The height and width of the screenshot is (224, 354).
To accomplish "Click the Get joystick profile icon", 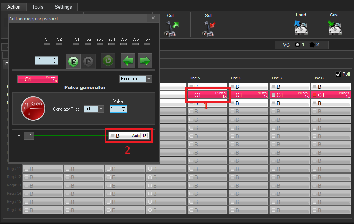I will point(171,29).
